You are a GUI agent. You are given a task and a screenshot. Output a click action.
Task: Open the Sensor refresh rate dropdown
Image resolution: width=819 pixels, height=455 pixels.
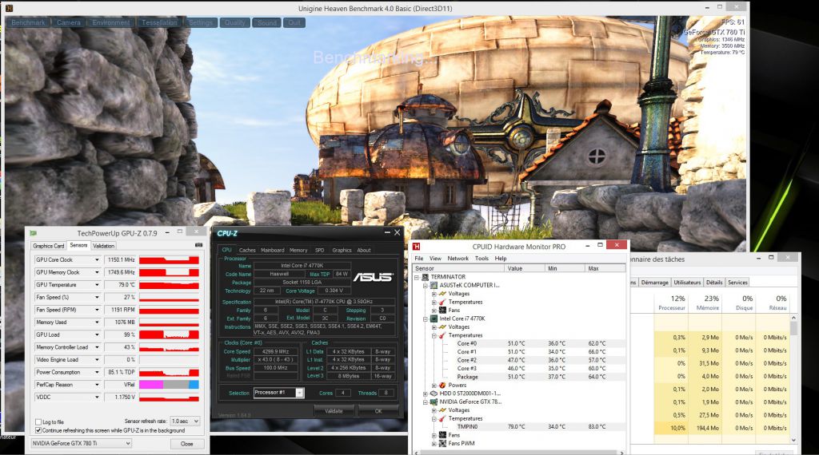point(185,421)
